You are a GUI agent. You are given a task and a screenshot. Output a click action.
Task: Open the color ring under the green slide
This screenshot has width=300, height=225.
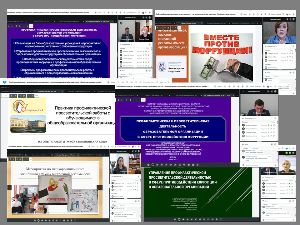pos(179,219)
